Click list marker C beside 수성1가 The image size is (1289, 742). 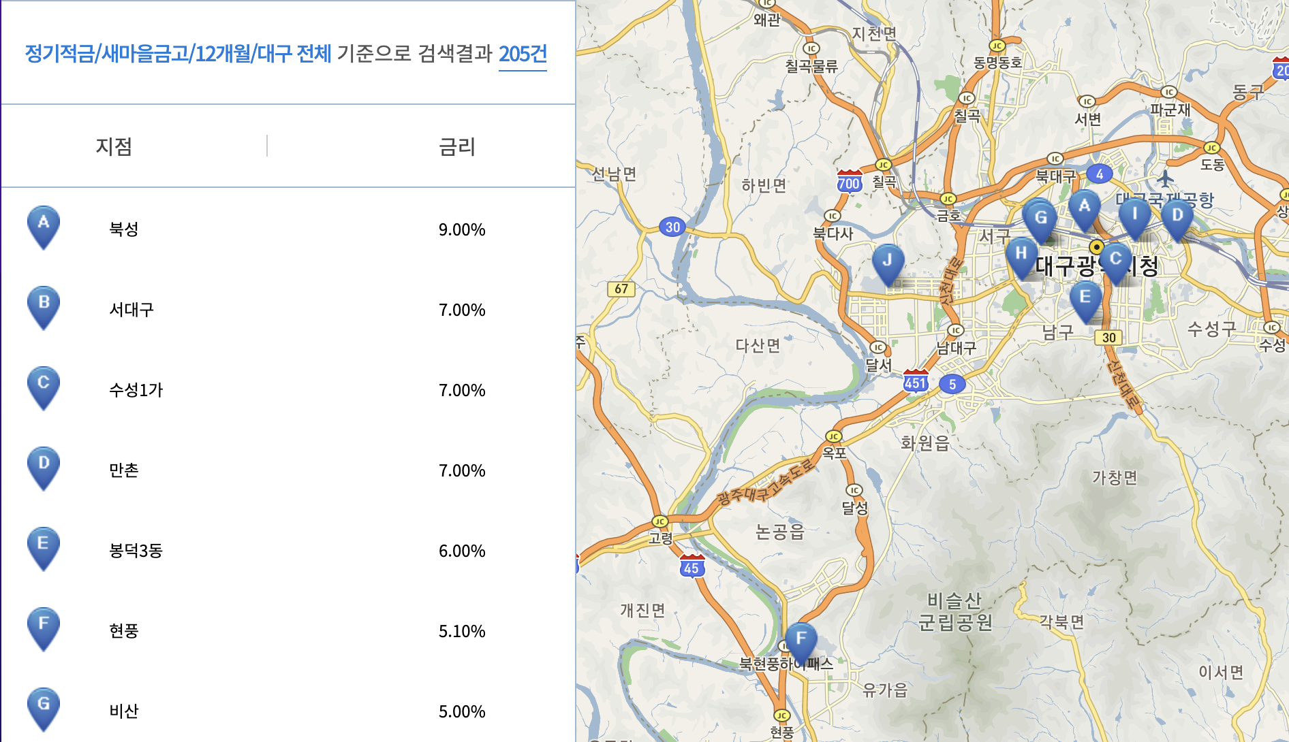[44, 389]
